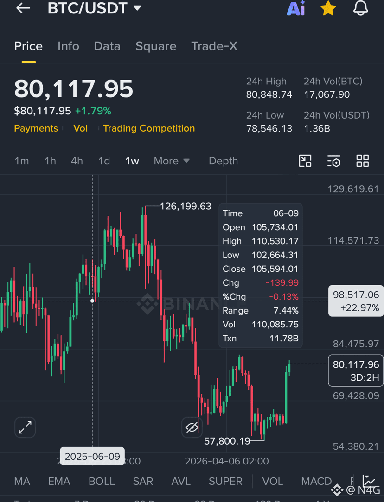Expand chart to fullscreen
Screen dimensions: 384x502
click(x=25, y=427)
